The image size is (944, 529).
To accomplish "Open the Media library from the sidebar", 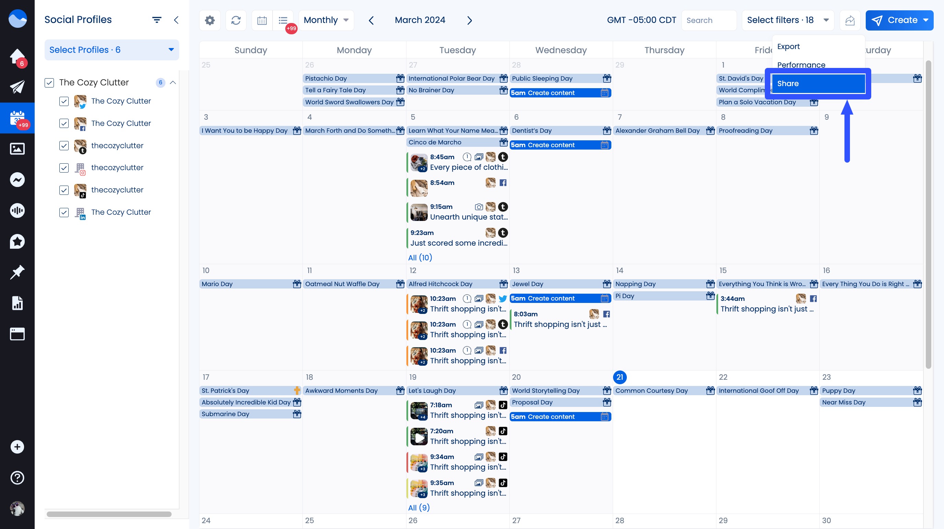I will (17, 149).
